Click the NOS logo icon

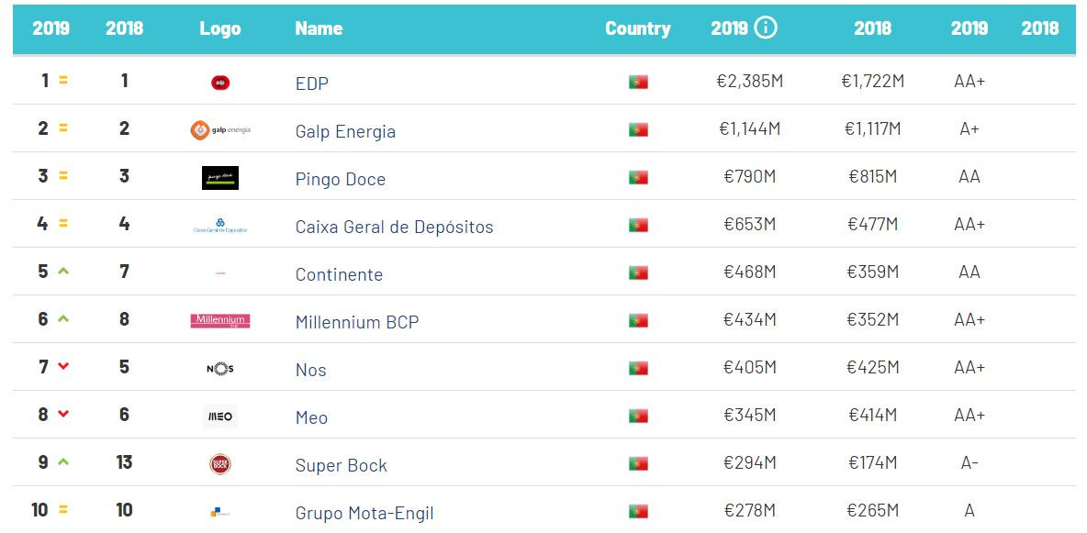coord(220,369)
